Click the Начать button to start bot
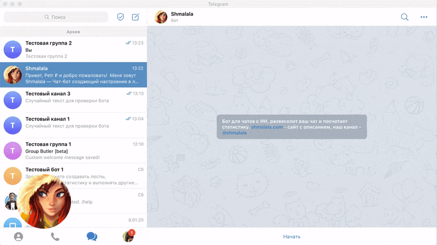Viewport: 437px width, 245px height. (x=292, y=237)
